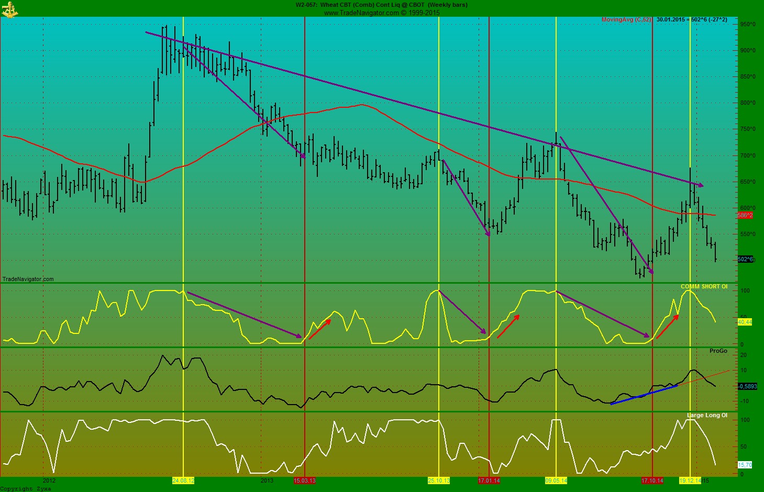
Task: Select the MovingAvg (C,52) indicator label
Action: (x=626, y=20)
